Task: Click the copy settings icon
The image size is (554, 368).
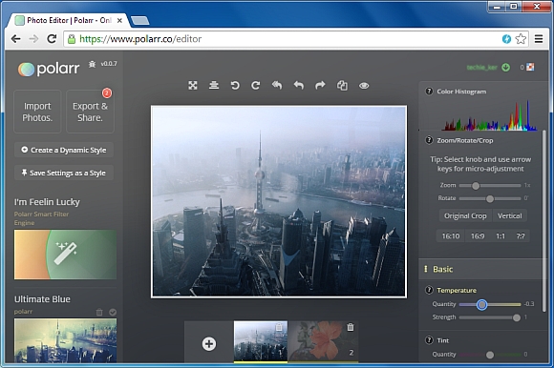Action: [342, 85]
